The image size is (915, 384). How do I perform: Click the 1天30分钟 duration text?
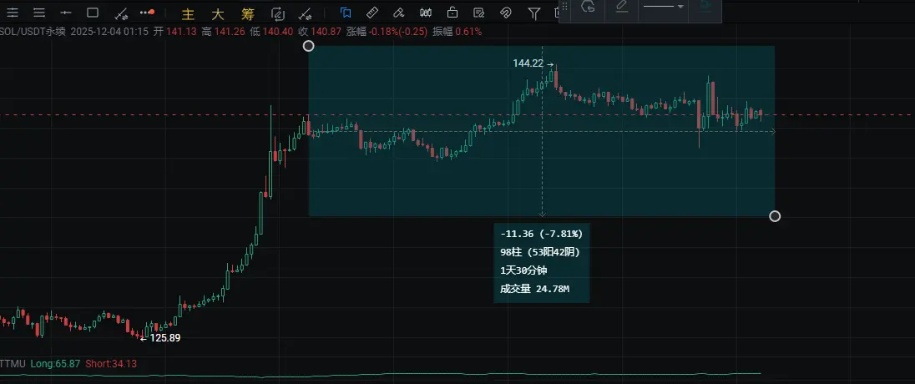[x=523, y=270]
